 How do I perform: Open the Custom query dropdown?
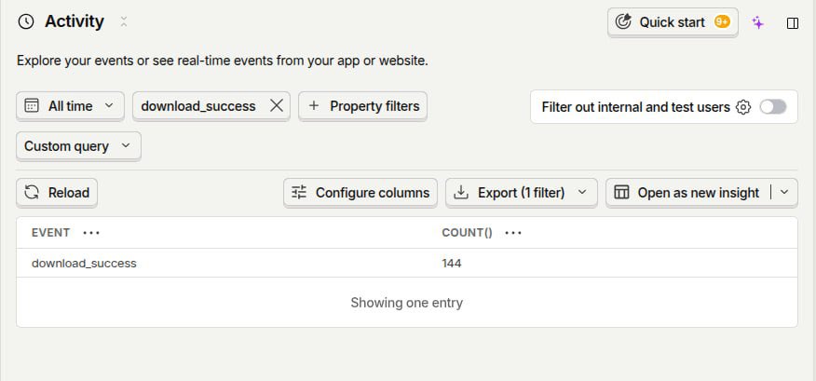(x=78, y=146)
